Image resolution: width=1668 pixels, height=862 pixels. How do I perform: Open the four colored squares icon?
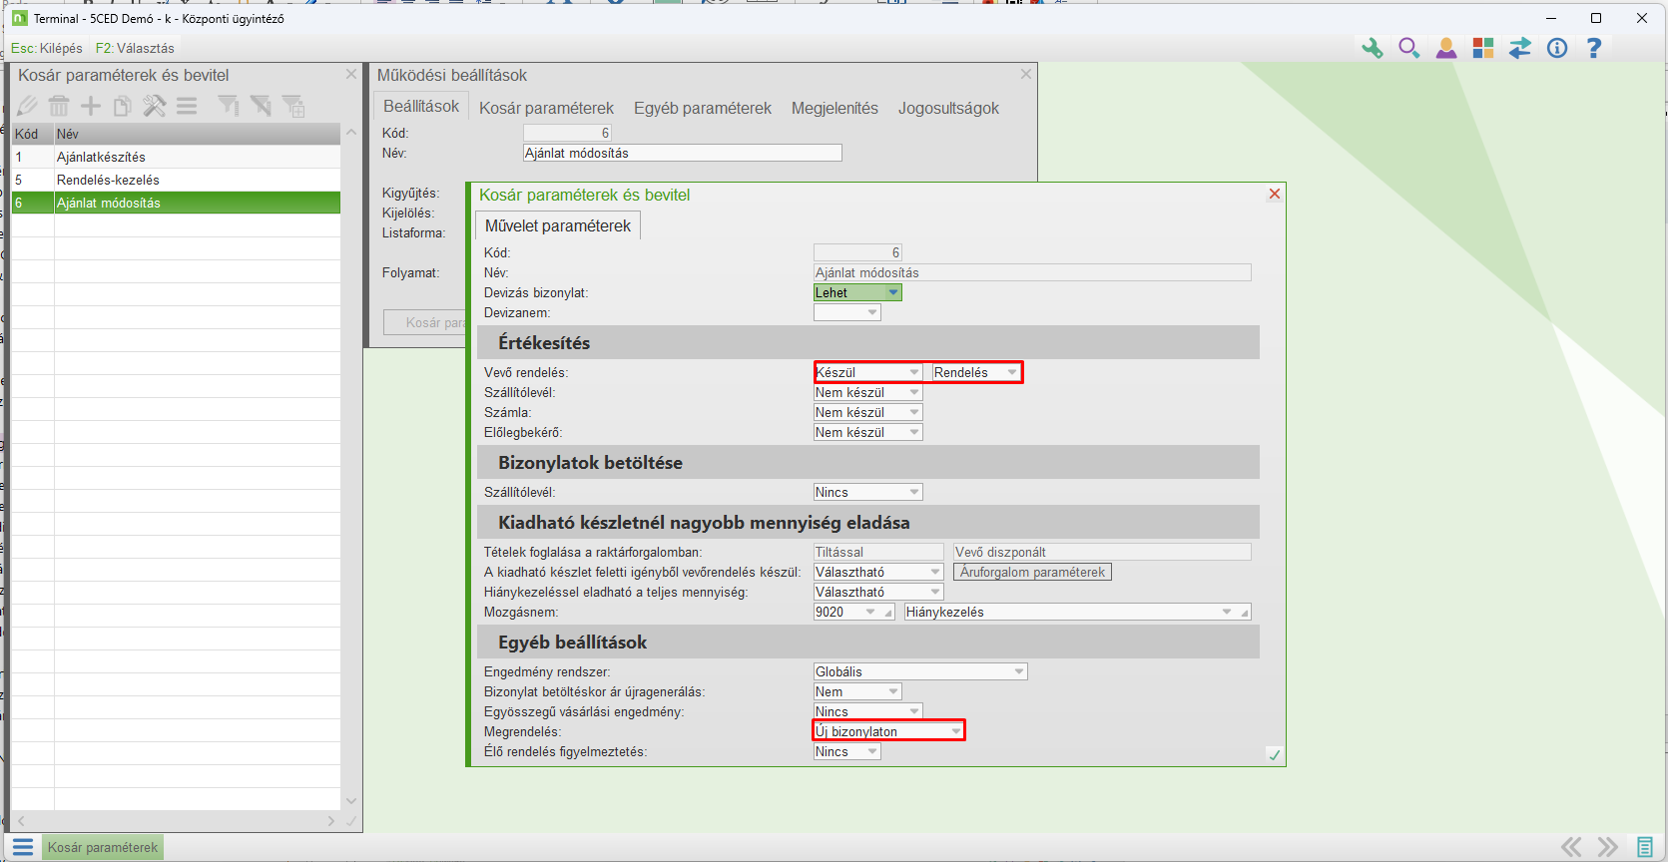coord(1482,48)
